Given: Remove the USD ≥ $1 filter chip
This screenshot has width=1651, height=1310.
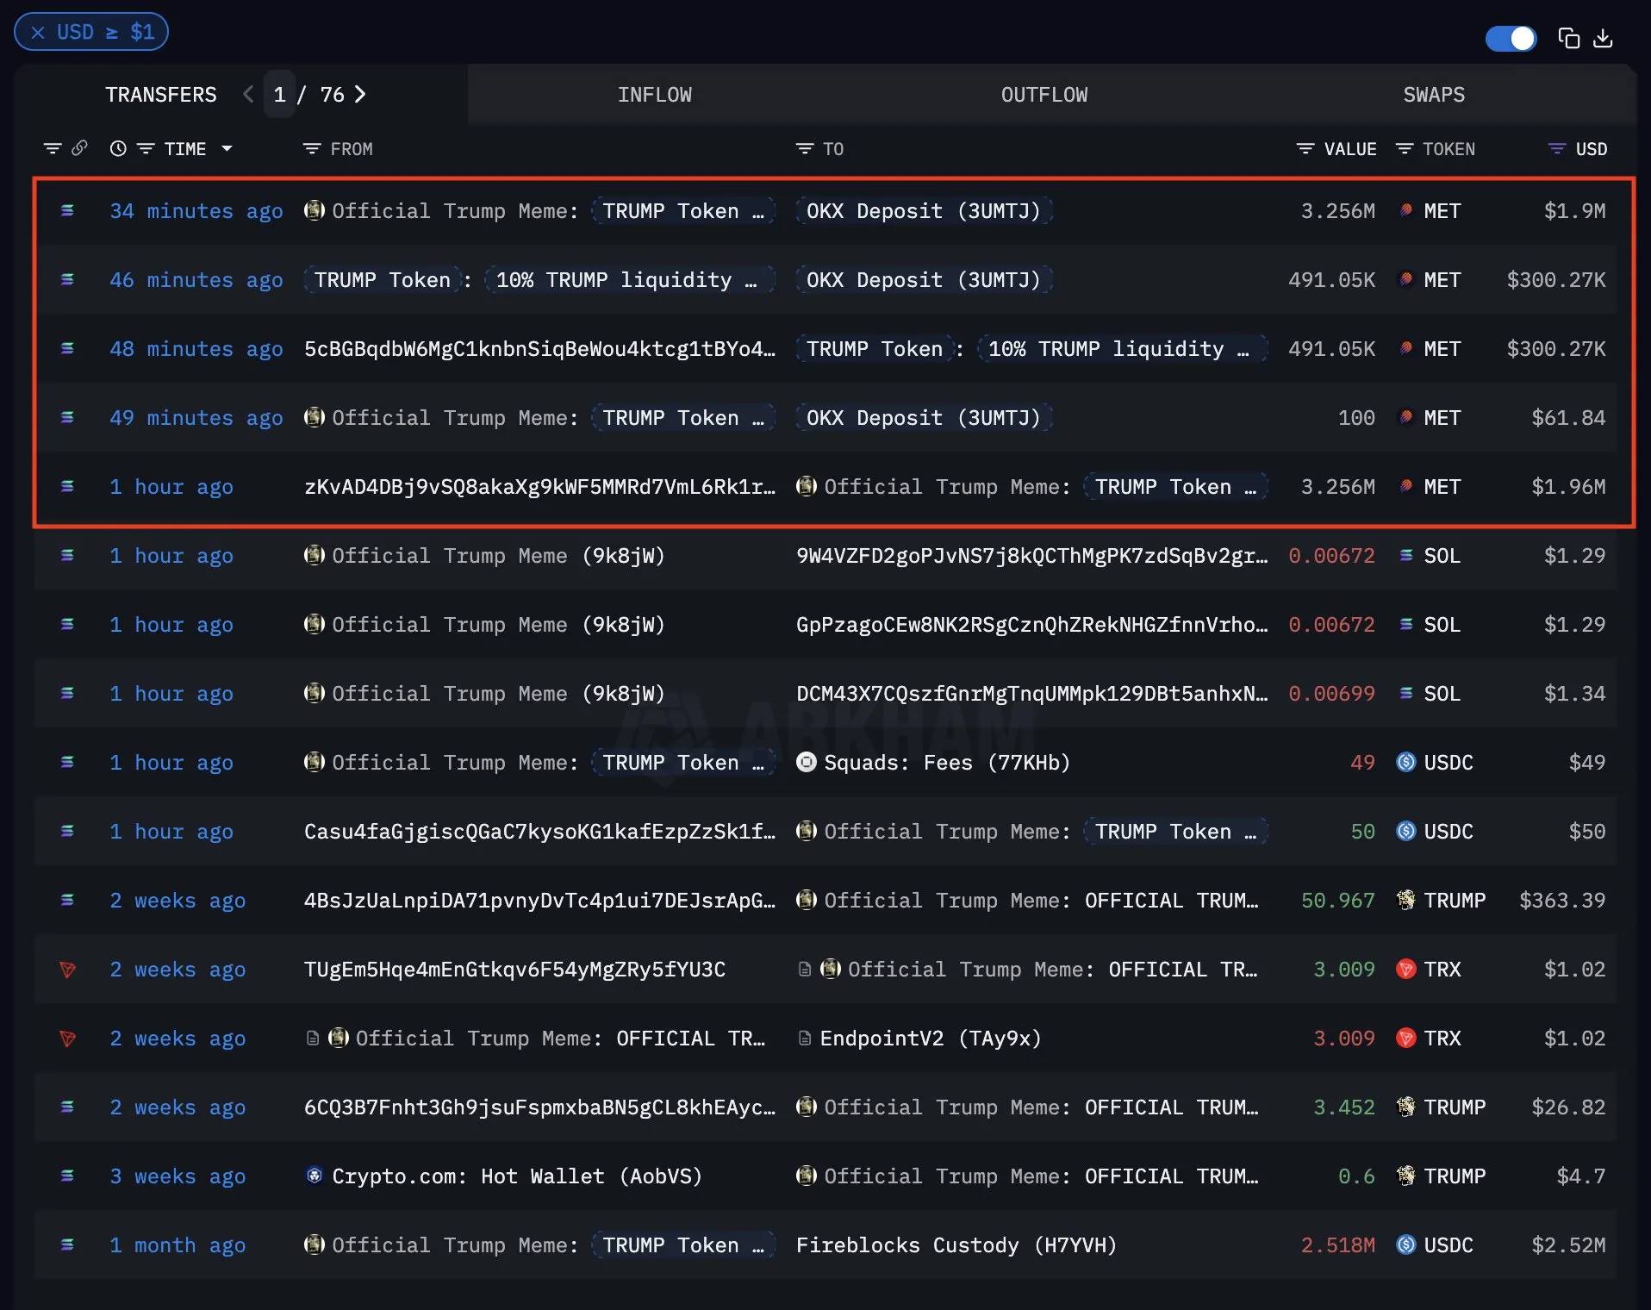Looking at the screenshot, I should [38, 33].
